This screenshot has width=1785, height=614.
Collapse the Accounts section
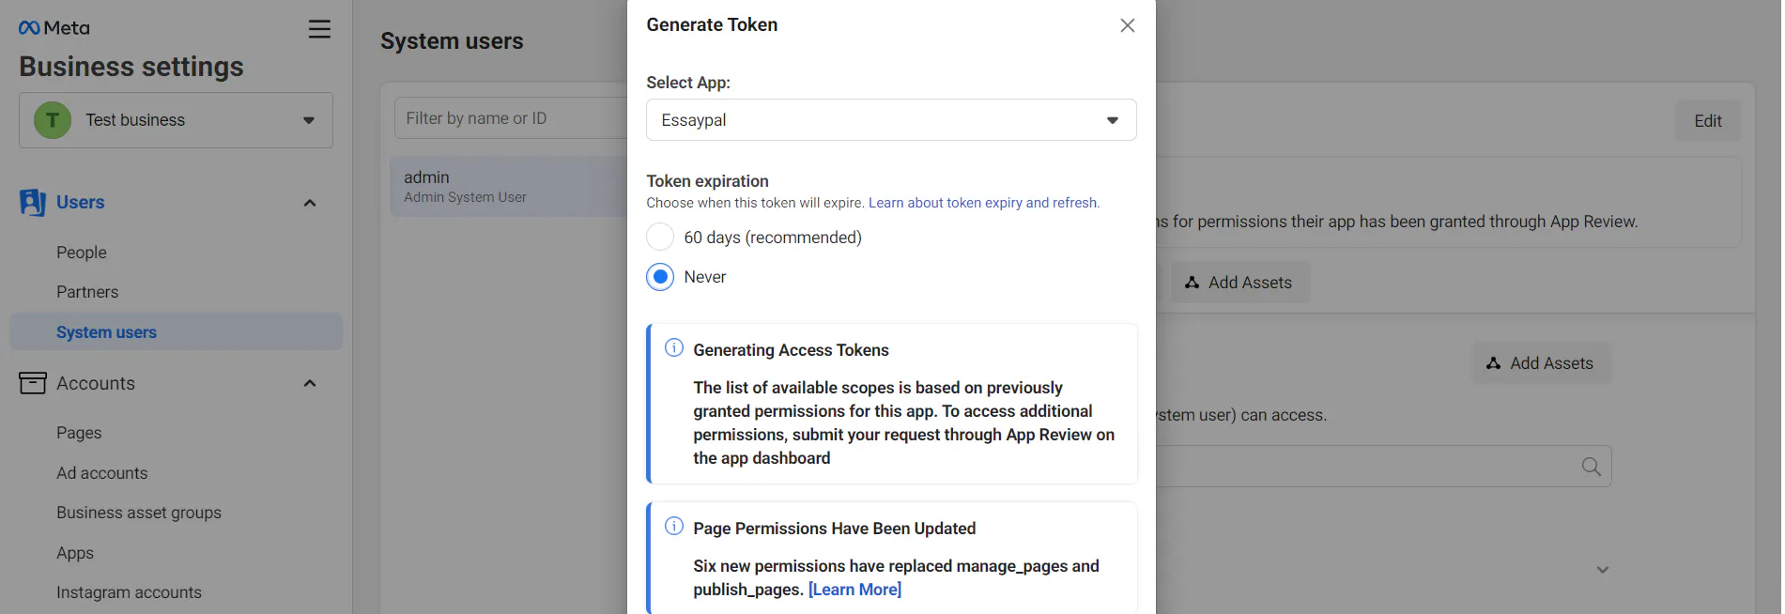tap(310, 383)
